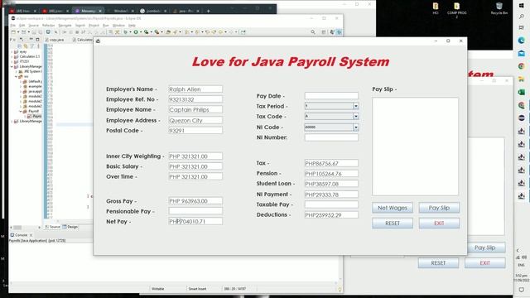Click the Deductions amount field
This screenshot has width=530, height=298.
point(331,215)
